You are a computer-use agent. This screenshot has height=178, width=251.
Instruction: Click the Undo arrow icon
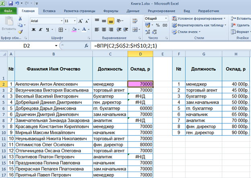pos(18,3)
